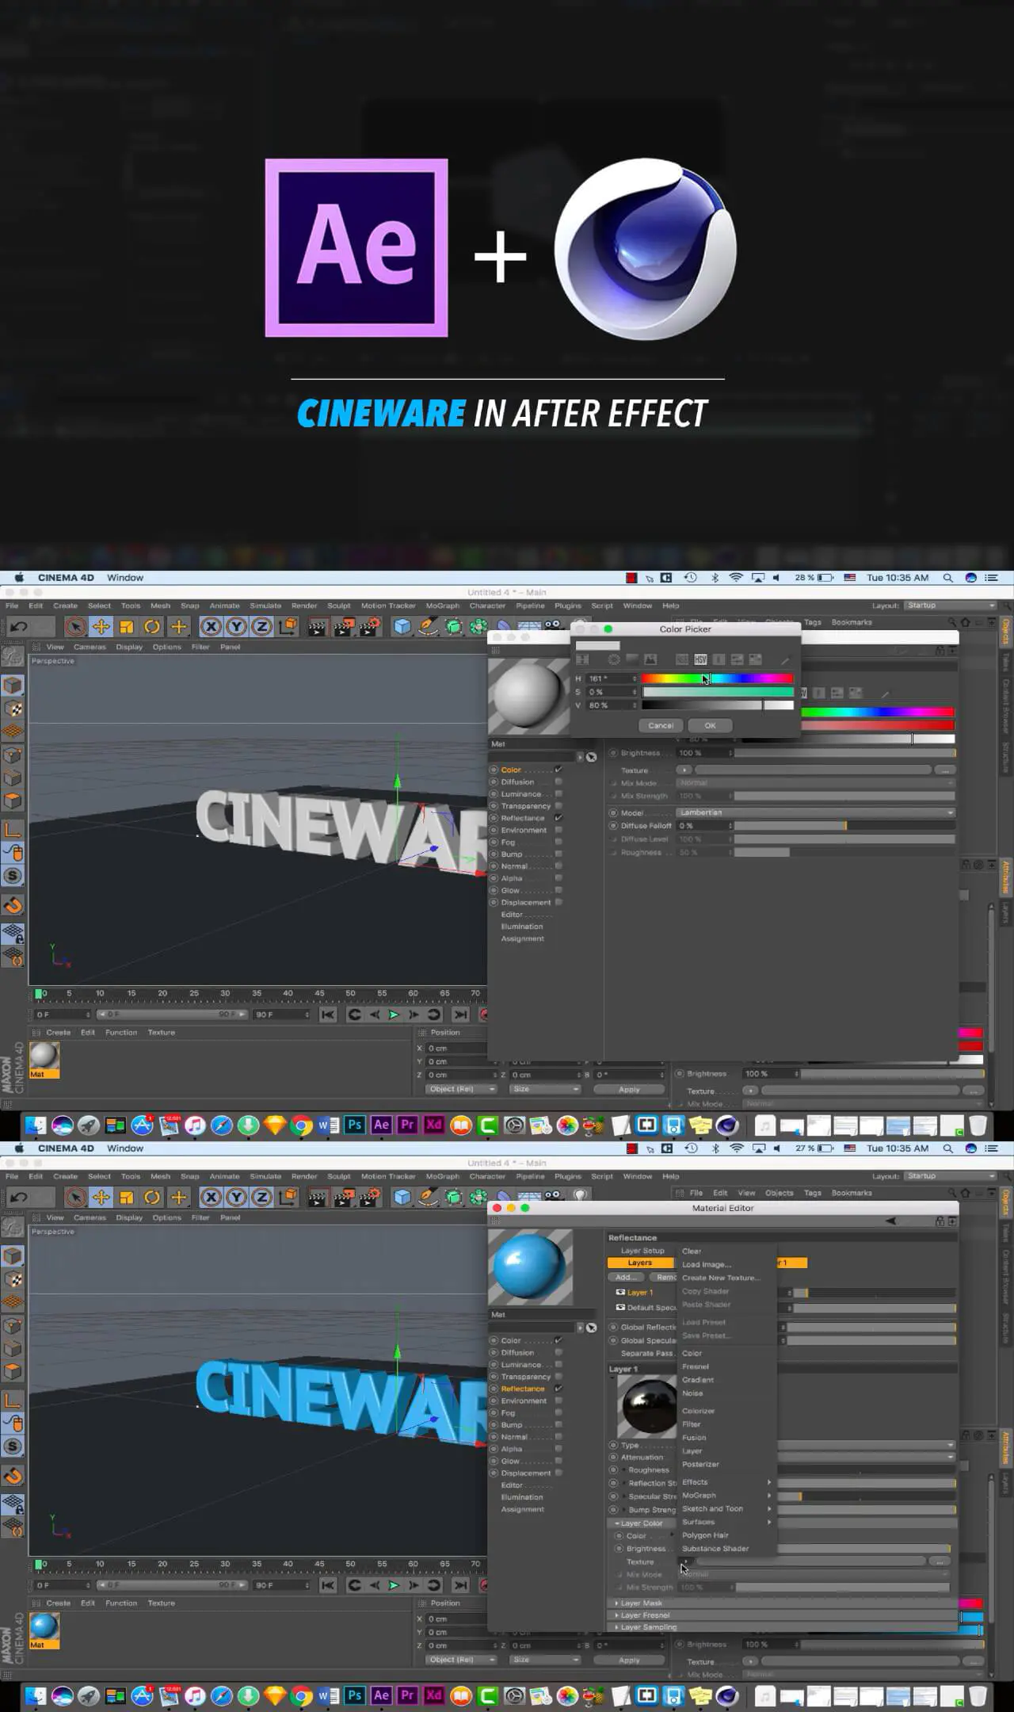This screenshot has width=1014, height=1712.
Task: Click the play forward button in upper timeline
Action: click(x=394, y=1015)
